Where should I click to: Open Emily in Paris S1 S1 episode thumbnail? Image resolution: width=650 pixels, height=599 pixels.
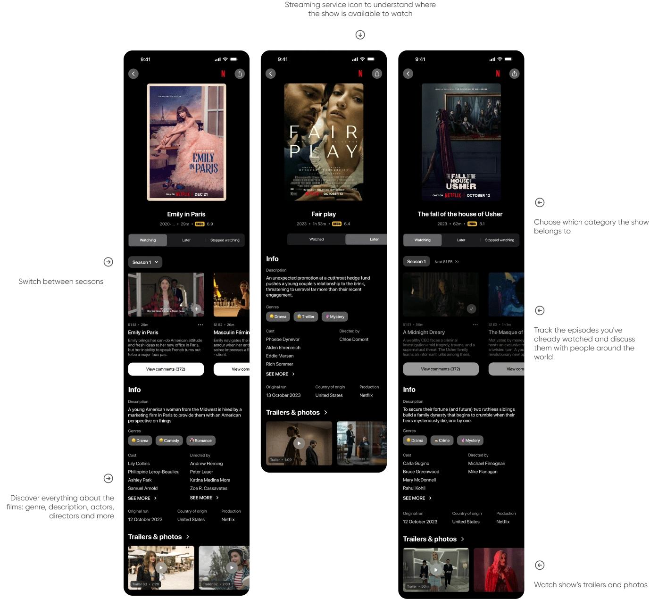tap(166, 294)
